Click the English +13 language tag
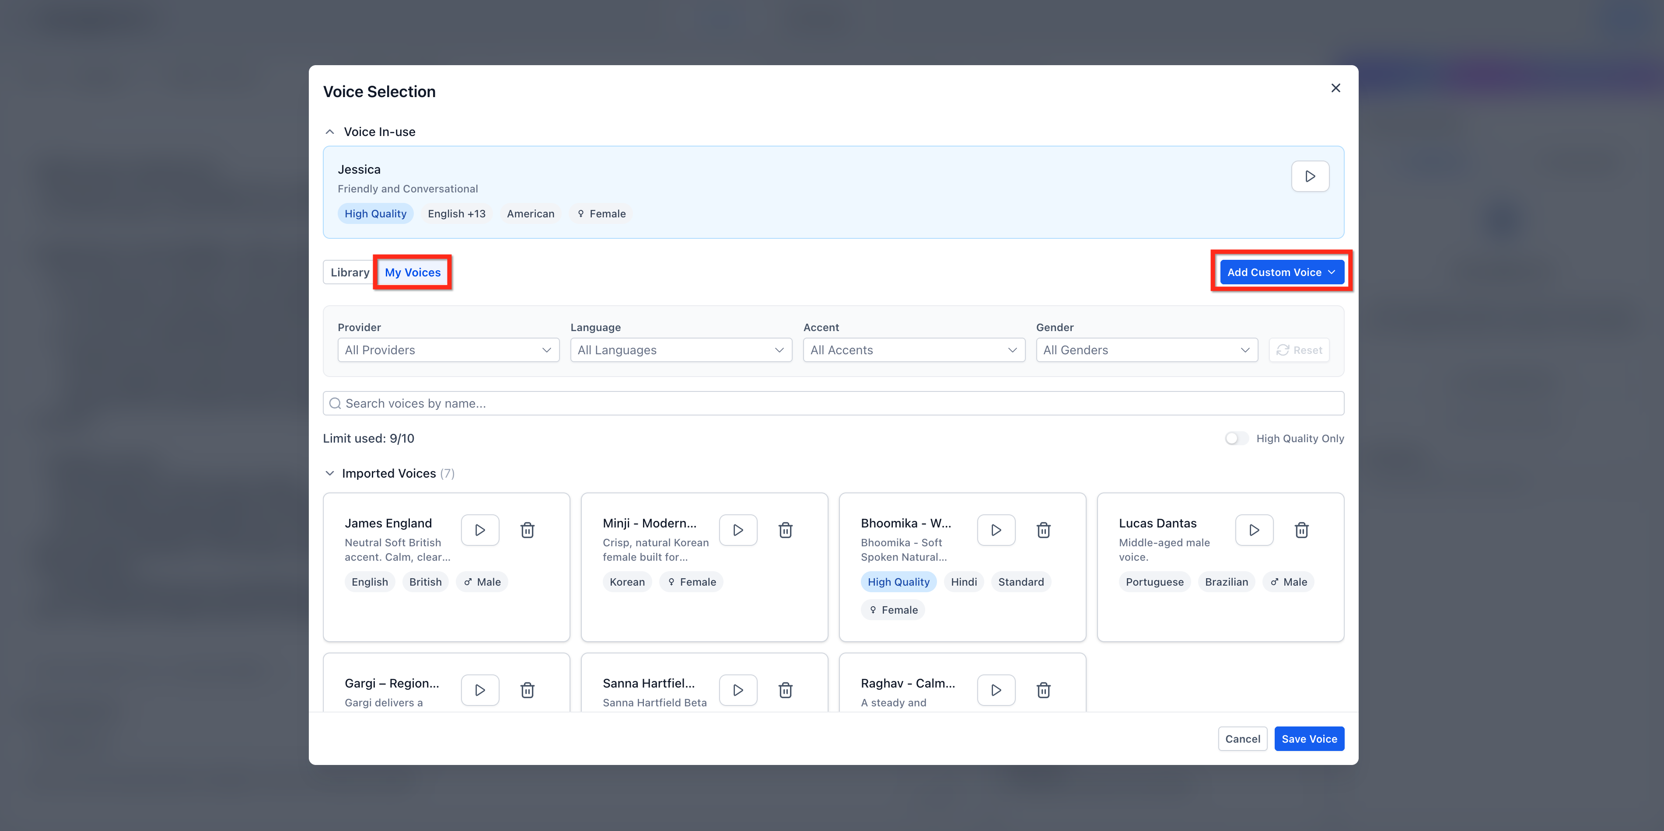 pyautogui.click(x=456, y=214)
